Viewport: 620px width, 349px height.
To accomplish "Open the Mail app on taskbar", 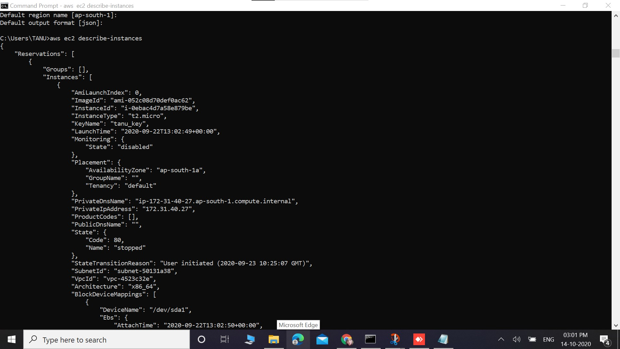I will click(x=322, y=339).
